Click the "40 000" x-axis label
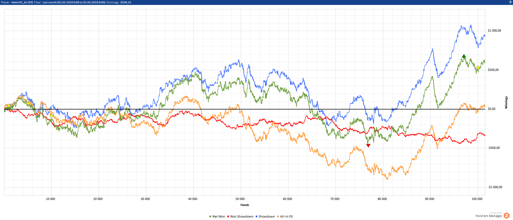 click(x=193, y=199)
